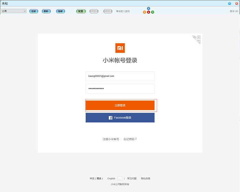Select the English language link
Screen dimensions: 240x192
point(111,178)
